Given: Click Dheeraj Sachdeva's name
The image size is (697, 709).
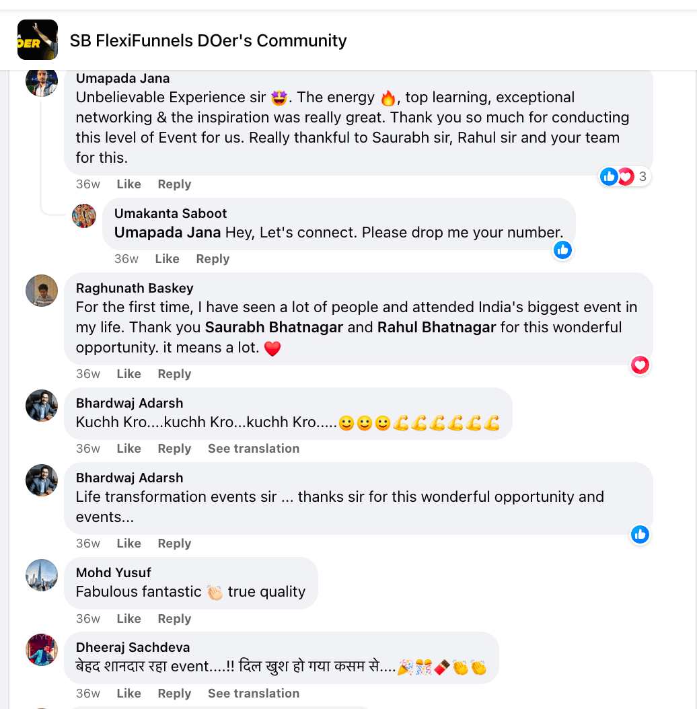Looking at the screenshot, I should pos(133,647).
